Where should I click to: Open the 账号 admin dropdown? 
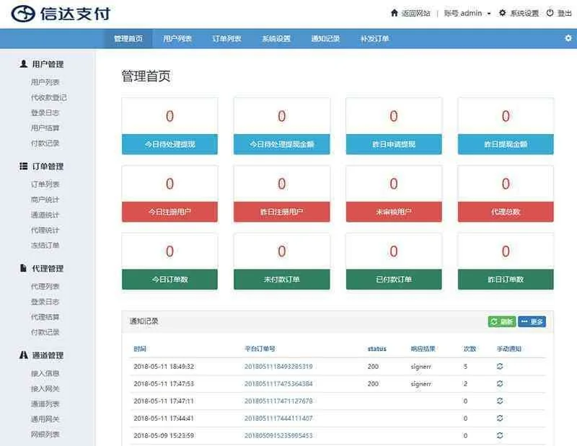(x=467, y=13)
